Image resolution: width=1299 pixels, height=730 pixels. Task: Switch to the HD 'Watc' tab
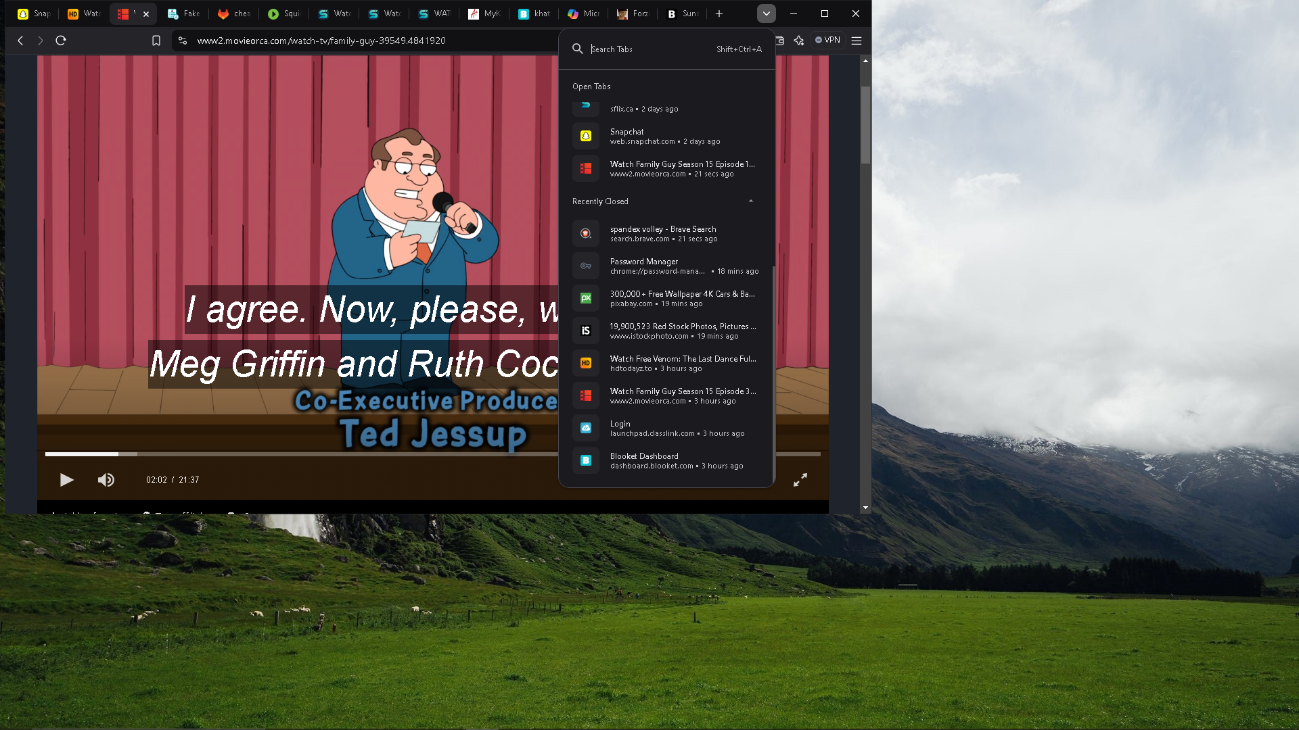[x=84, y=14]
